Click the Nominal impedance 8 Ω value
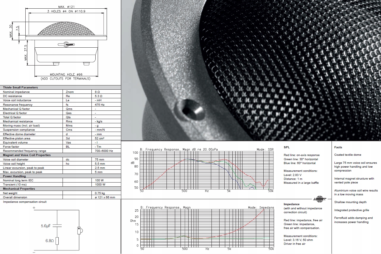The image size is (381, 254). click(97, 92)
